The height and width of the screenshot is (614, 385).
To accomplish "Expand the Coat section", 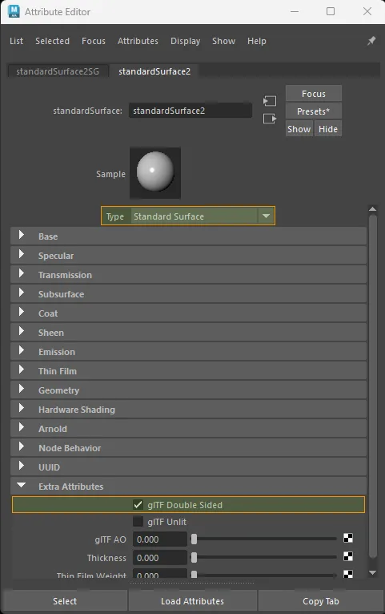I will click(x=188, y=313).
